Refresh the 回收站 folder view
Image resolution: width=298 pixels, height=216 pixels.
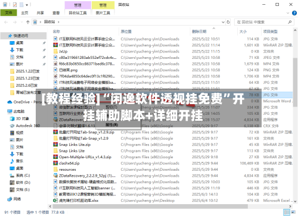tap(228, 22)
